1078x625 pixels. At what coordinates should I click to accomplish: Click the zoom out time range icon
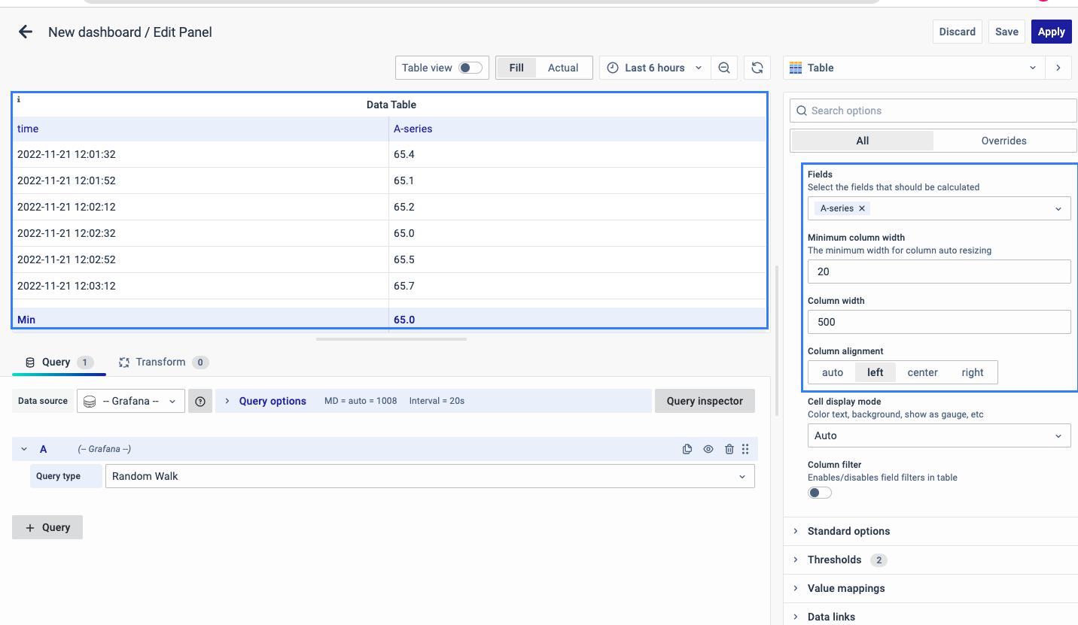(723, 68)
